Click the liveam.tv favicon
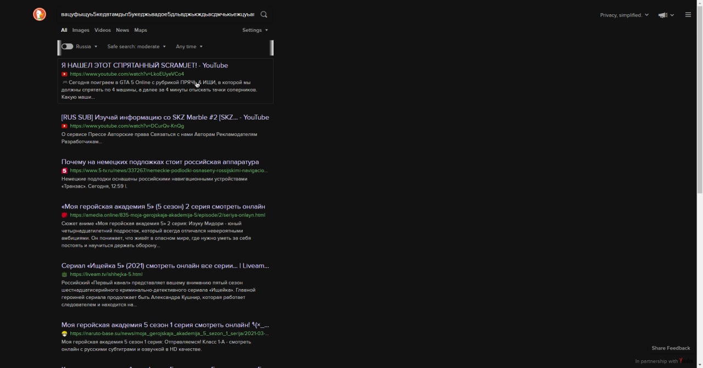 pyautogui.click(x=64, y=274)
